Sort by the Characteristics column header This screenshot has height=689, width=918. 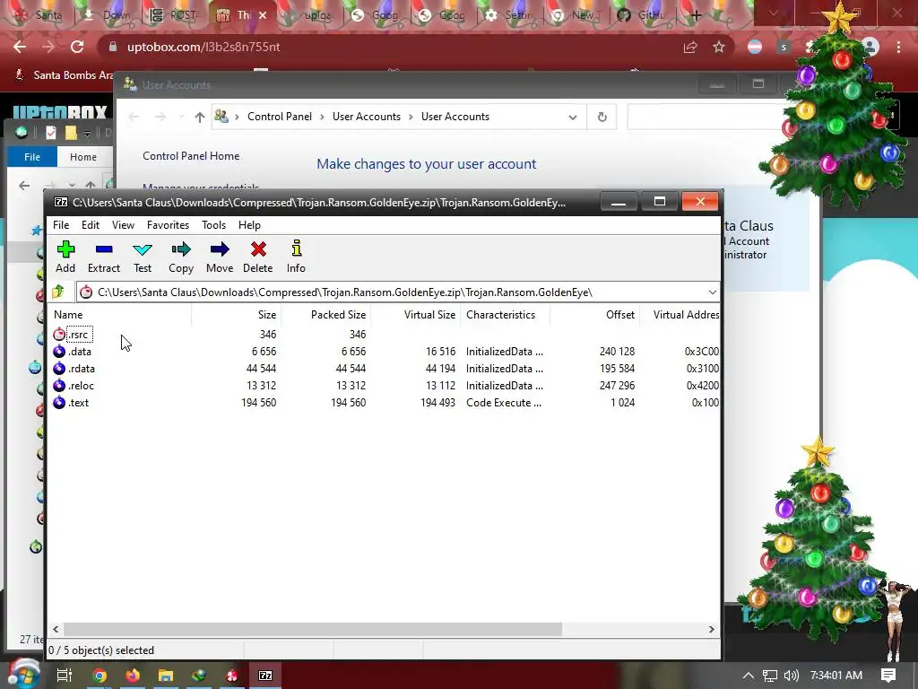coord(506,315)
